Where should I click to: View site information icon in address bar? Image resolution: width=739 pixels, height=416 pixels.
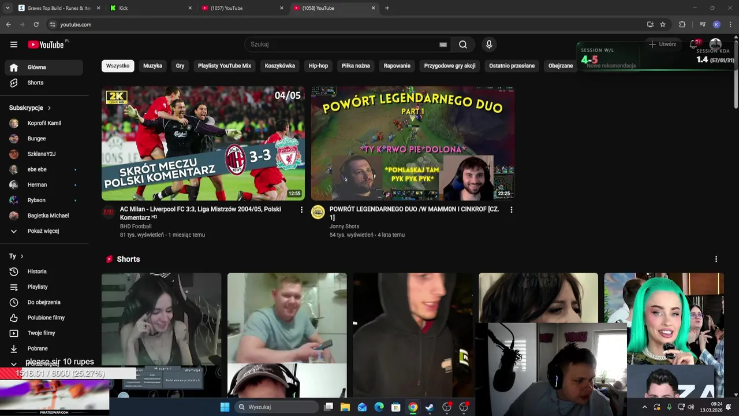53,24
